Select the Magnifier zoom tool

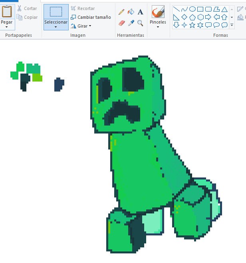(x=140, y=23)
